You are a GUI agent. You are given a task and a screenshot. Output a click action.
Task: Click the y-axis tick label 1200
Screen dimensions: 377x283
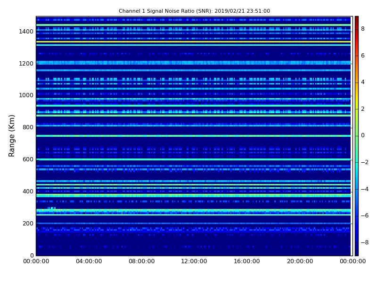[x=26, y=64]
